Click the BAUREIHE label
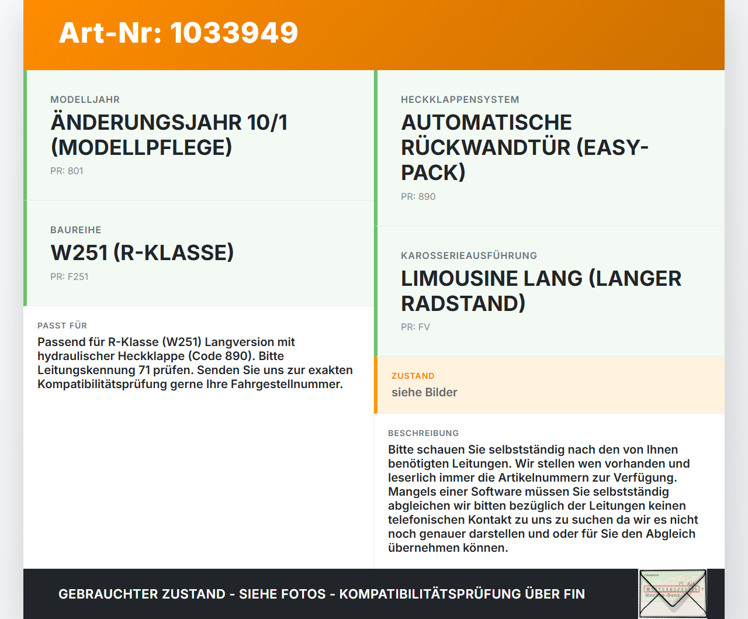The width and height of the screenshot is (748, 619). click(x=76, y=230)
